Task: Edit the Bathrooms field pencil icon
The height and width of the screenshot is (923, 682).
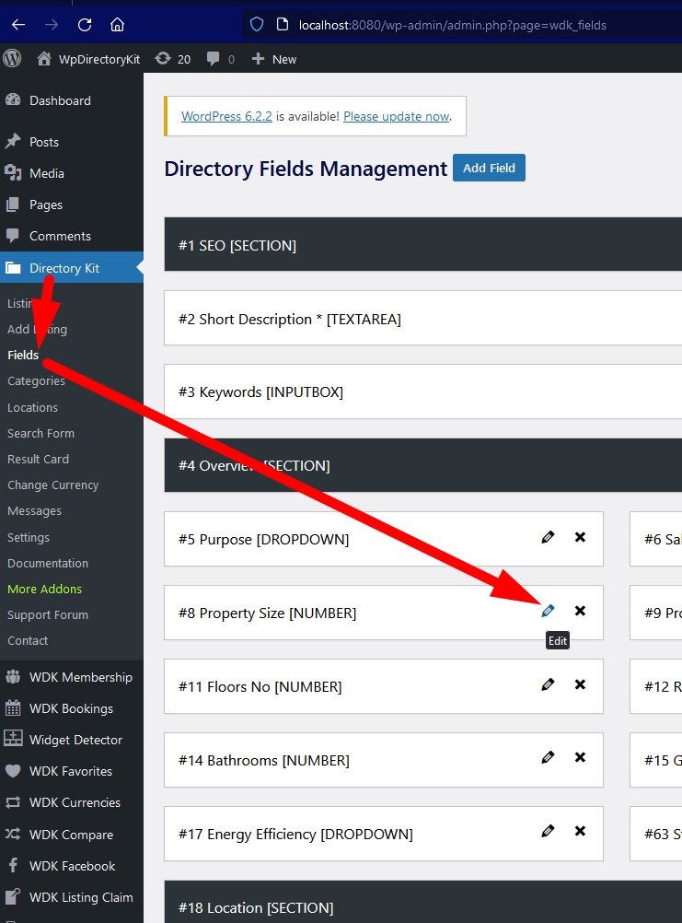Action: coord(548,757)
